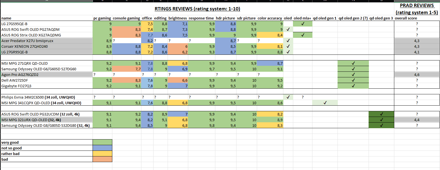
Task: Click the ASUS ROG Swift OLED PG27AQDM cell
Action: point(47,29)
